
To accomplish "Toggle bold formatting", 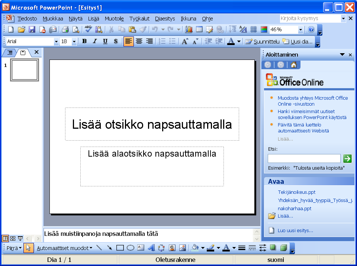I will (x=84, y=41).
